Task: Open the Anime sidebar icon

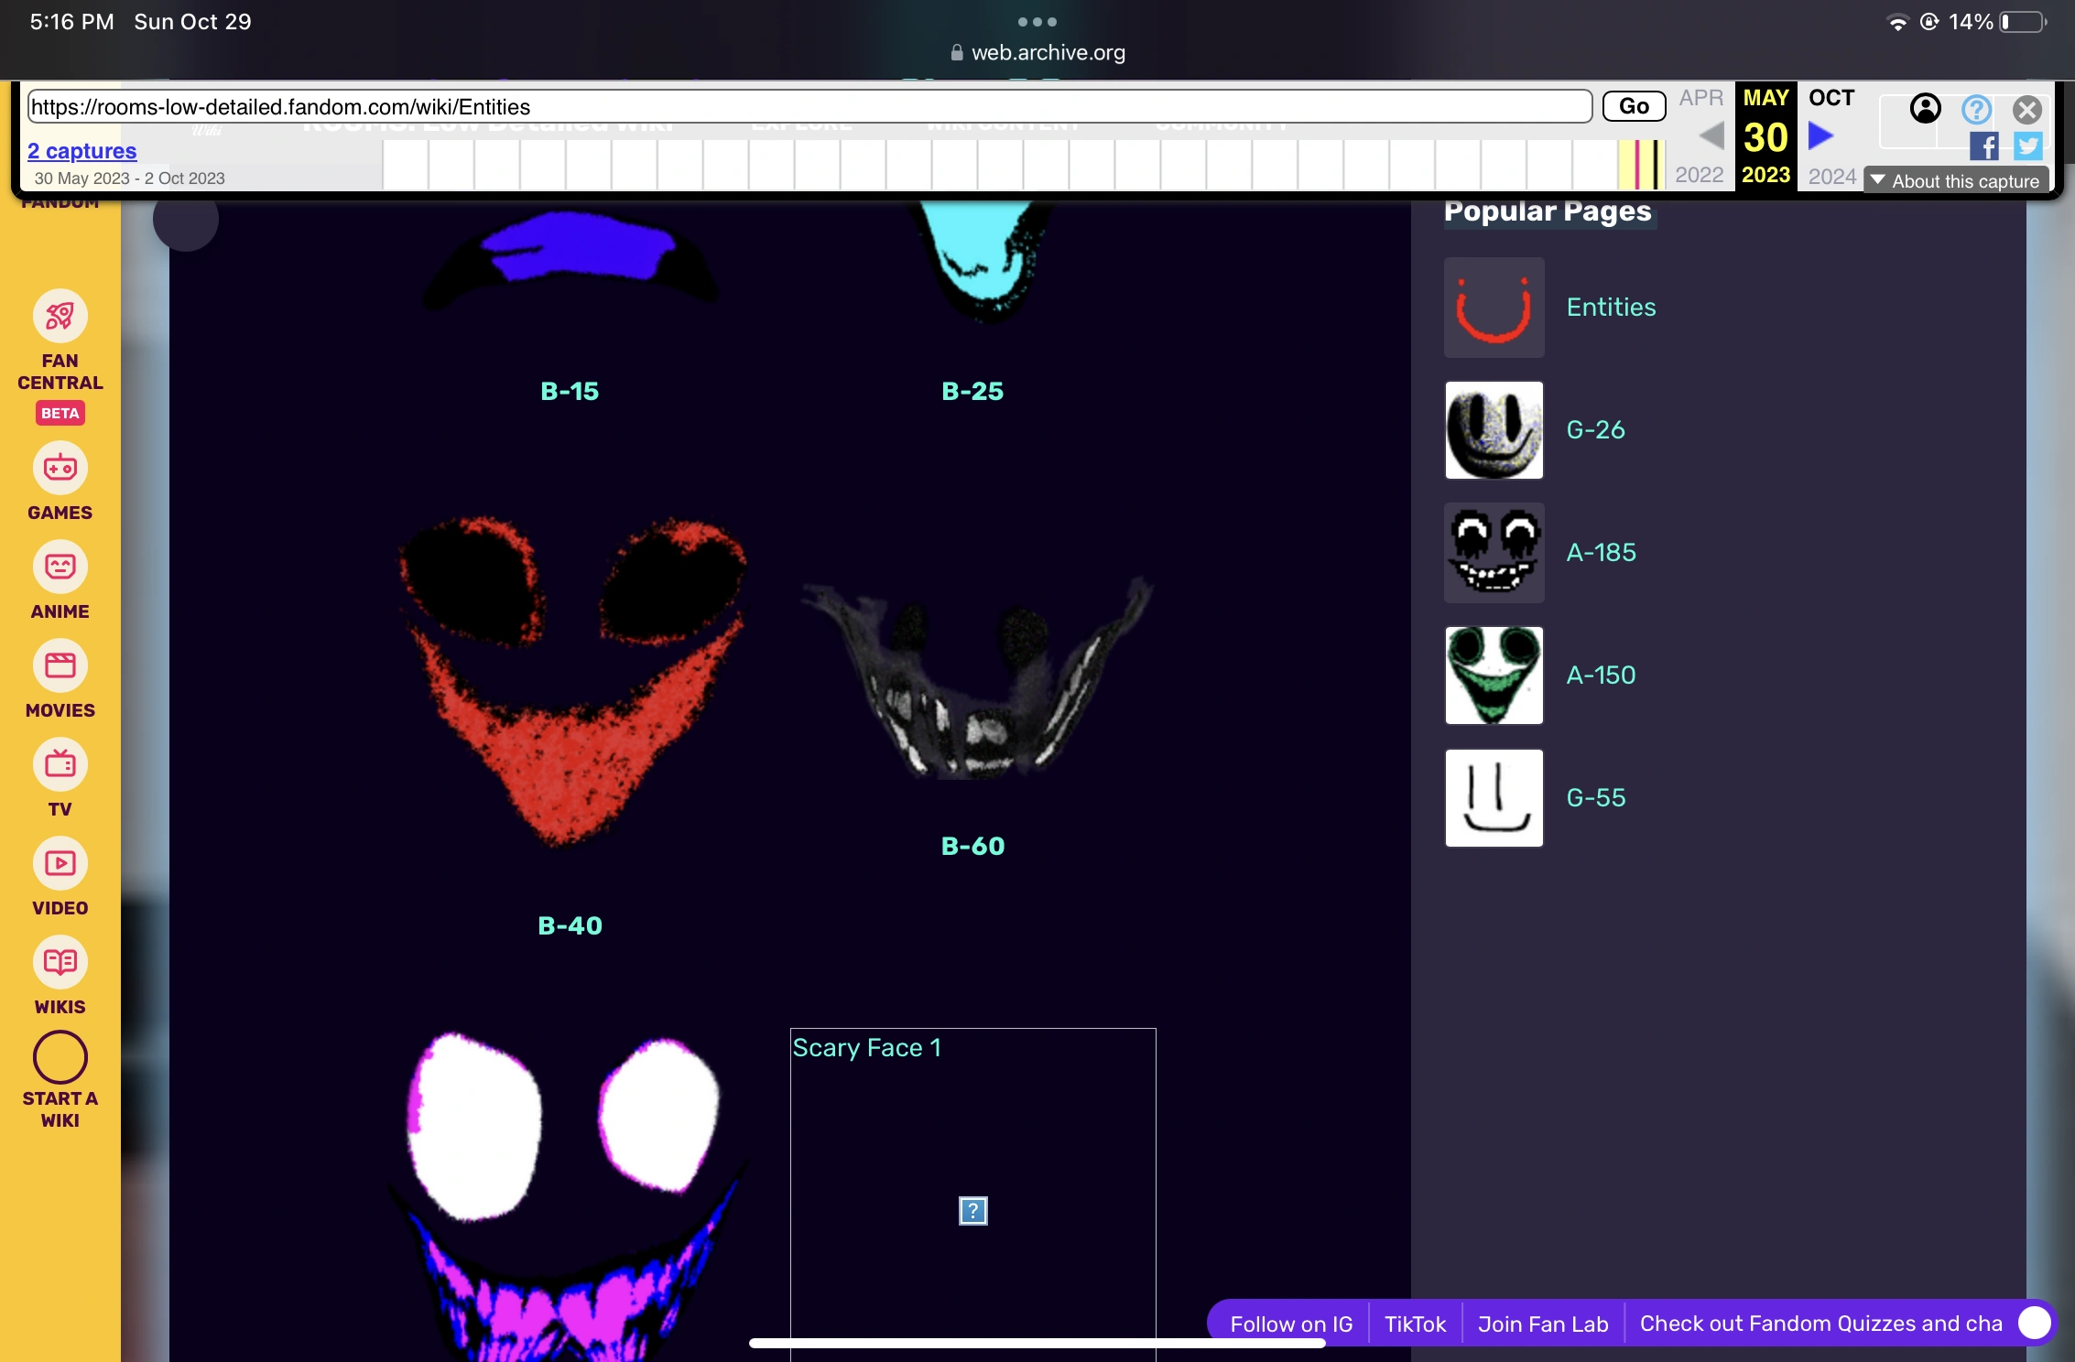Action: 60,567
